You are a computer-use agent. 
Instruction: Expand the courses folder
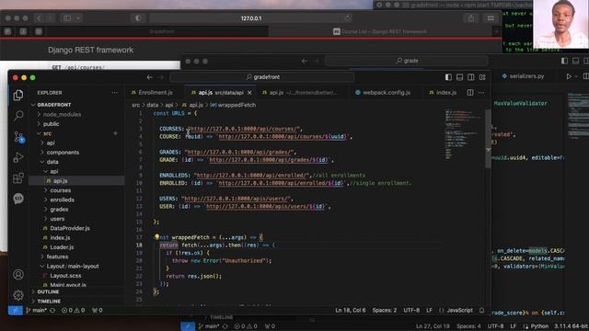tap(60, 190)
